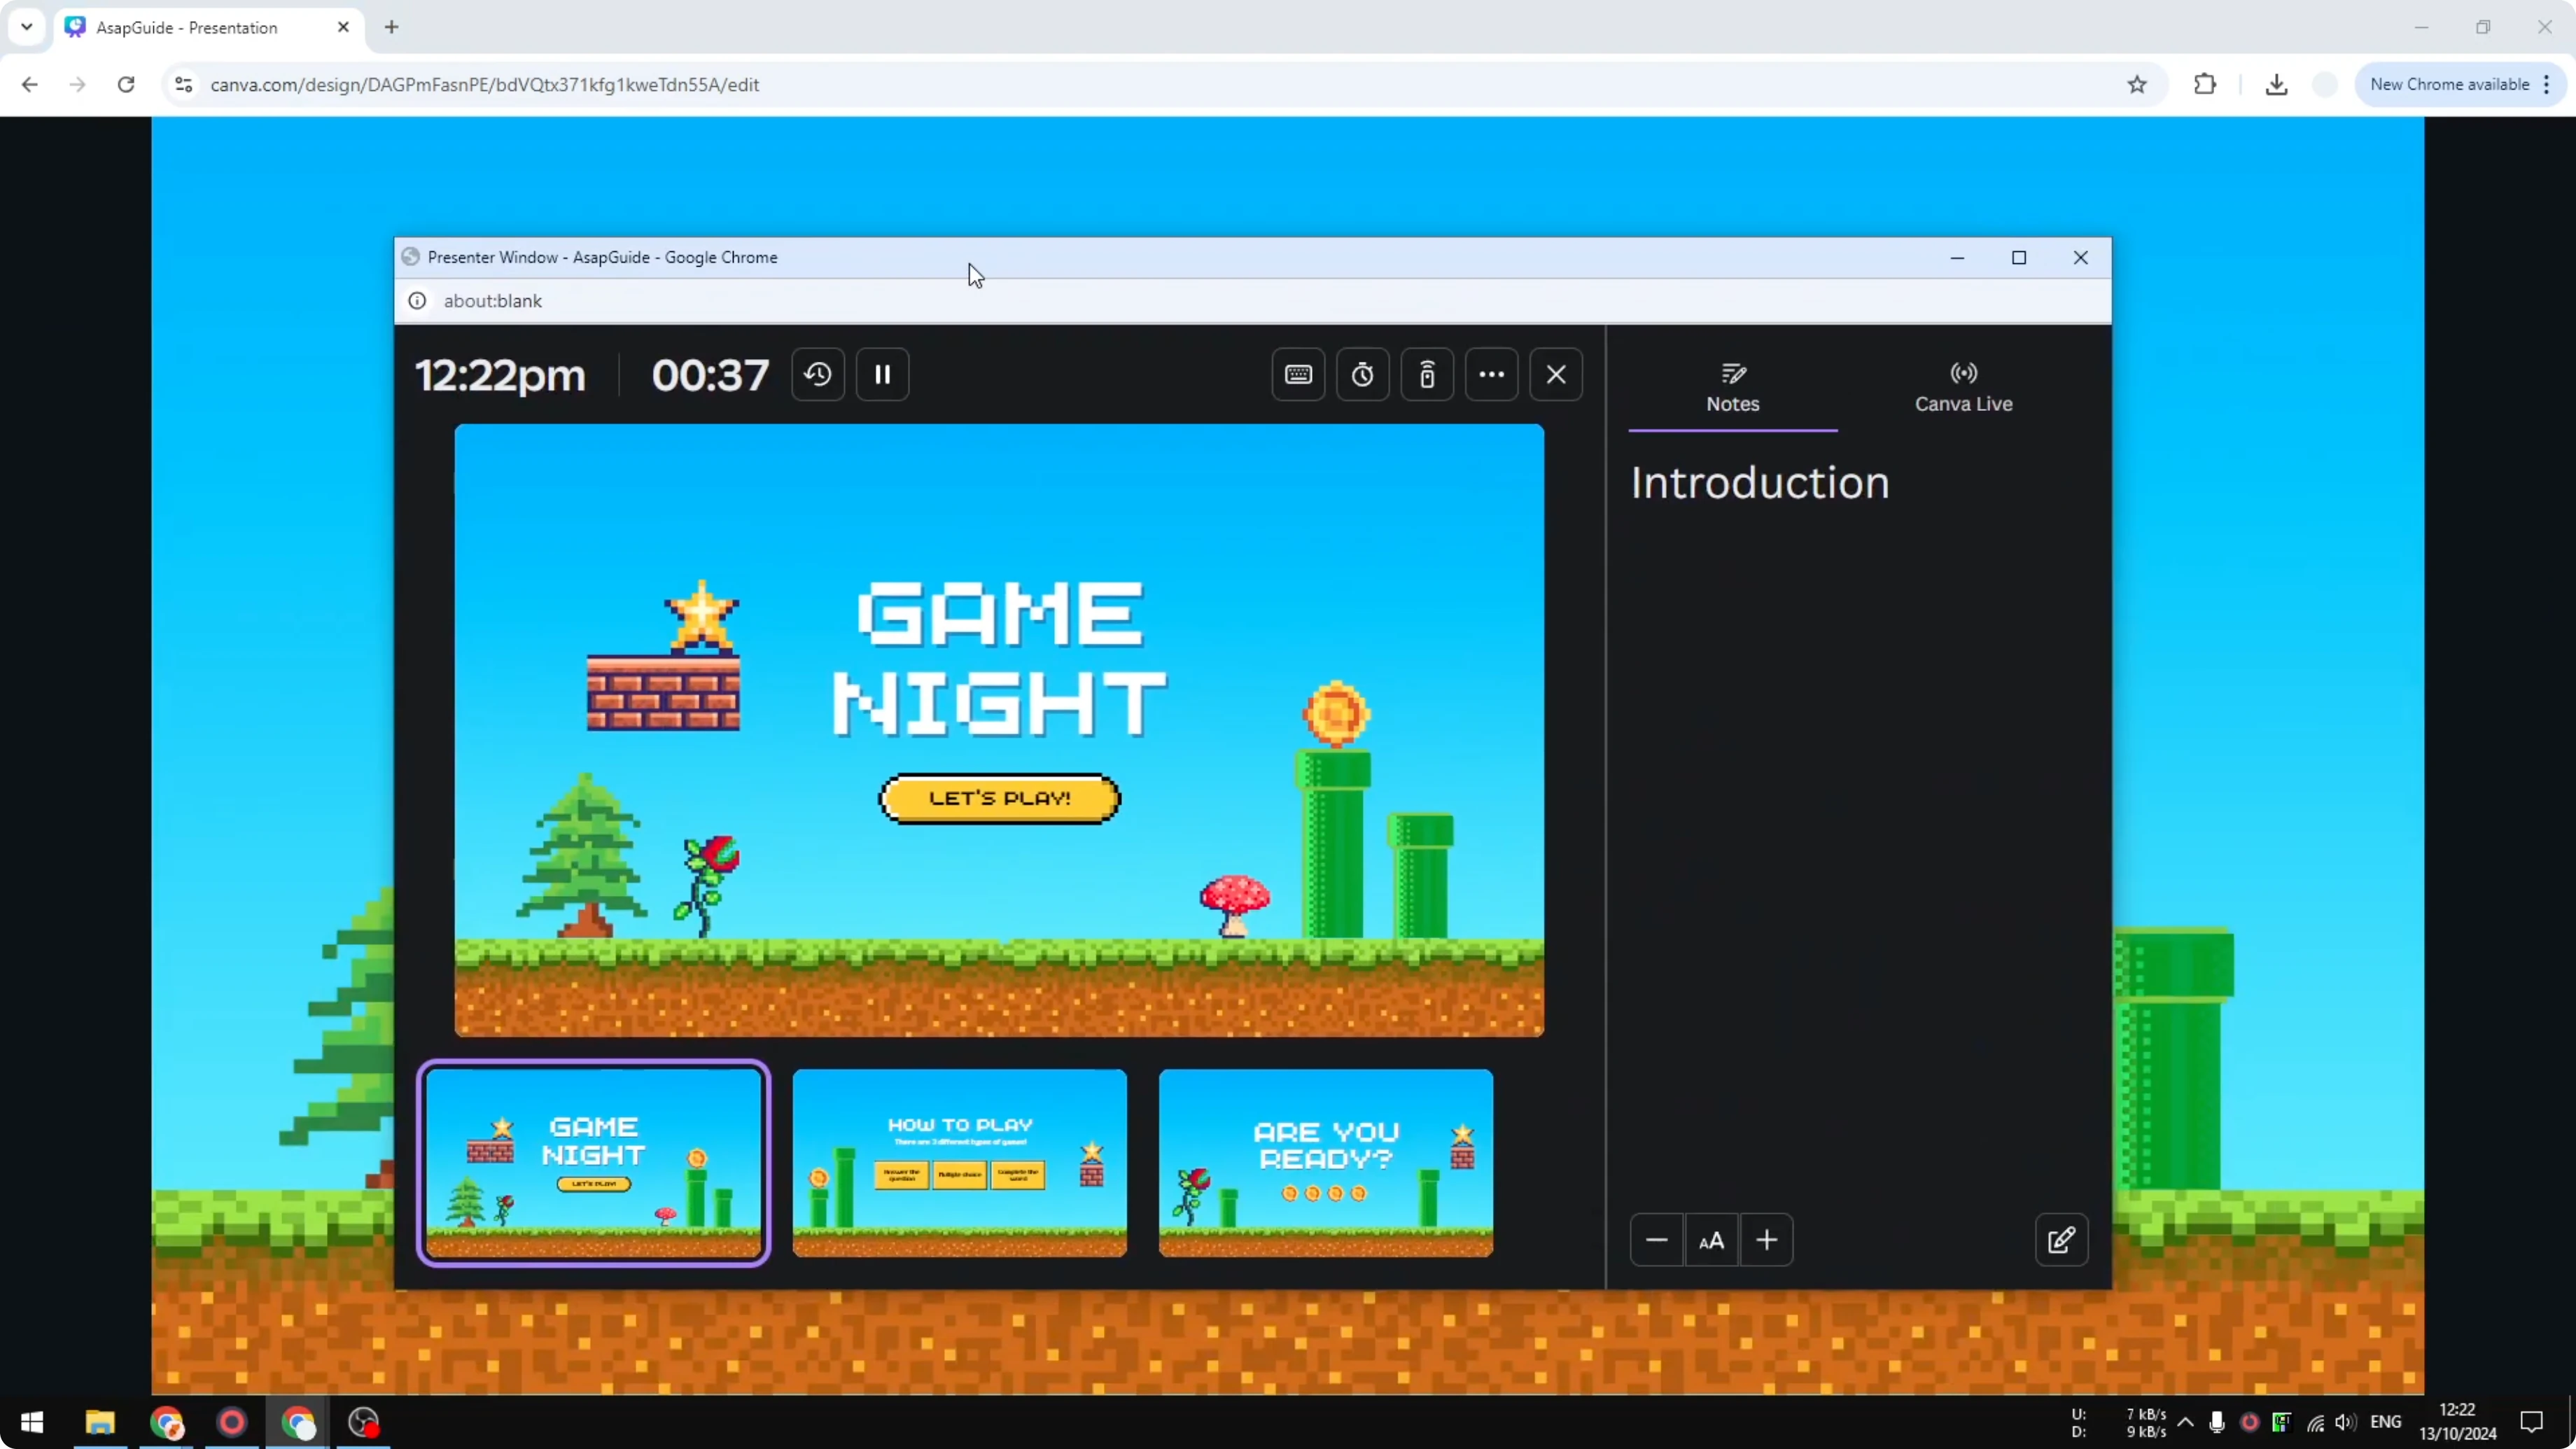Open a new Chrome tab
The height and width of the screenshot is (1449, 2576).
click(x=392, y=27)
